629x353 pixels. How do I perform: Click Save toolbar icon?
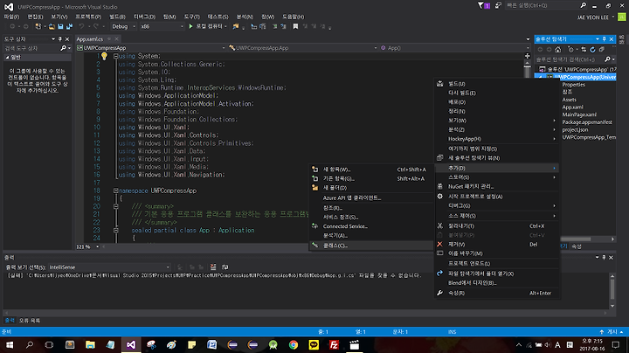coord(60,26)
